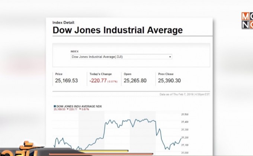This screenshot has width=253, height=156.
Task: Click the red down triangle beside 220.77
Action: click(68, 109)
